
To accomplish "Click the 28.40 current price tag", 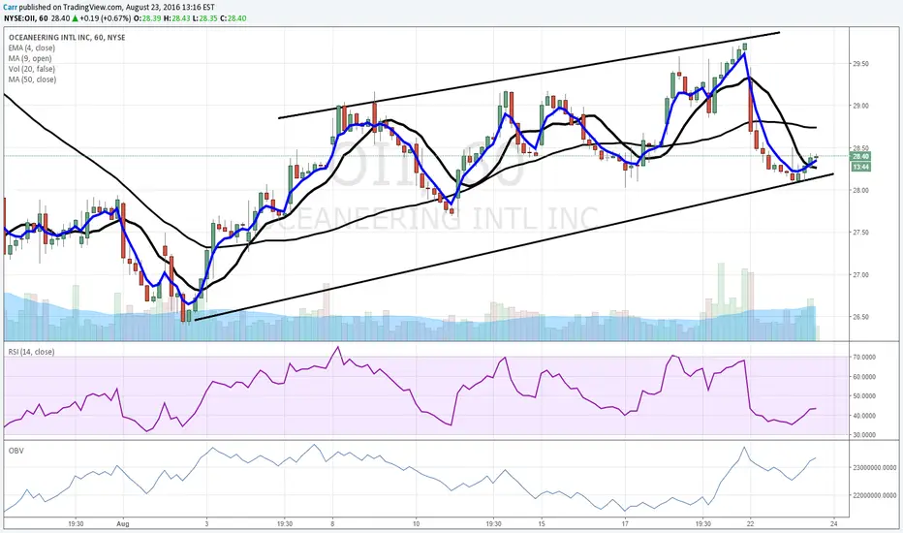I will [860, 156].
